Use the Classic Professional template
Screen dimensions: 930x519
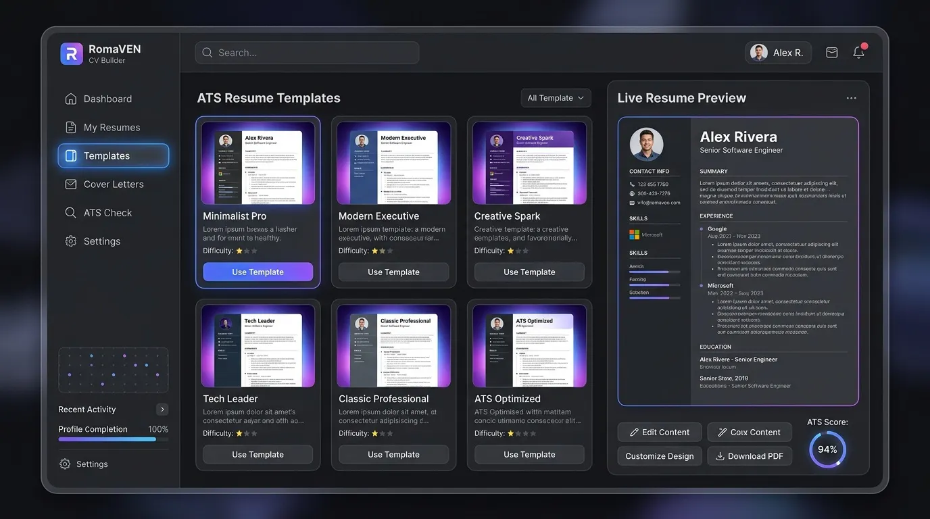click(394, 454)
